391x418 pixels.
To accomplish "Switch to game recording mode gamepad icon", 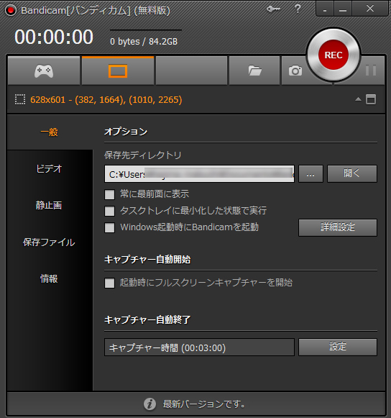I will 44,71.
